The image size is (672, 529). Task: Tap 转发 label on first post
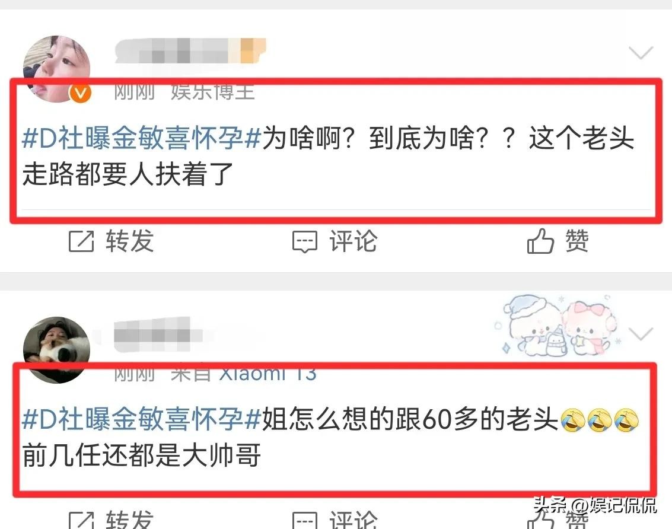(130, 241)
